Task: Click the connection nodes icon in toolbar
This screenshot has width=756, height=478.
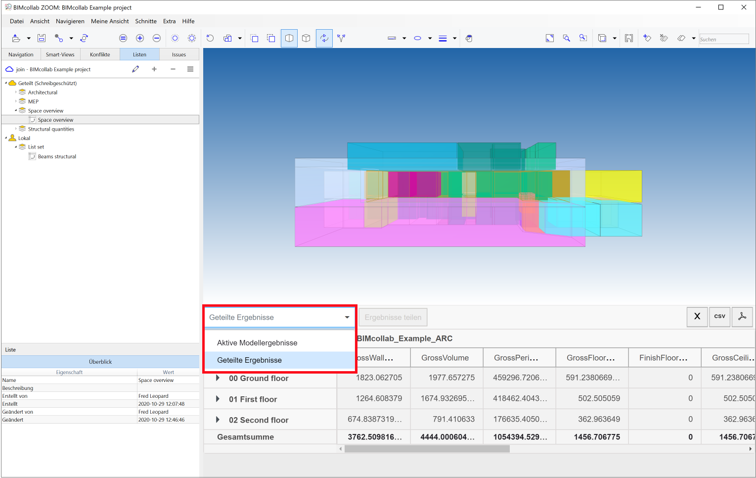Action: [59, 38]
